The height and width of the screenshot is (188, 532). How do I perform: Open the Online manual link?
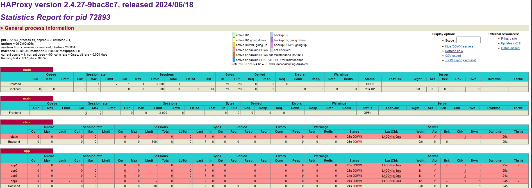tap(510, 48)
